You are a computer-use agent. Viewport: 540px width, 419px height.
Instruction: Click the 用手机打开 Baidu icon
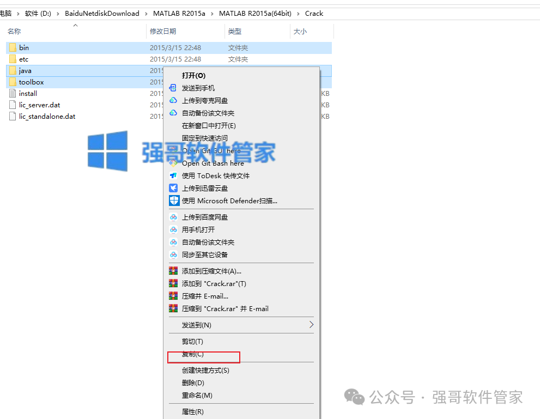[173, 229]
